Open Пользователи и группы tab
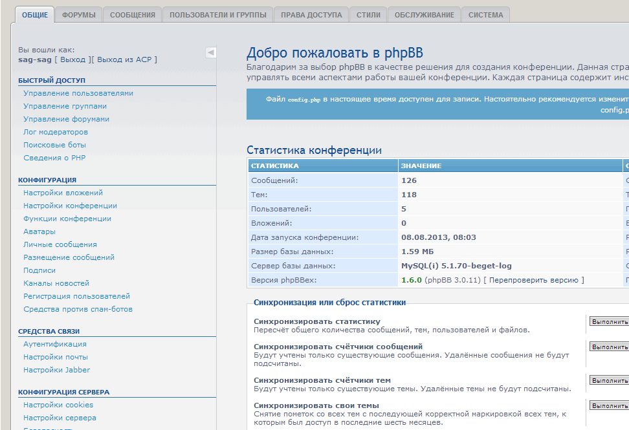Image resolution: width=629 pixels, height=430 pixels. coord(217,15)
